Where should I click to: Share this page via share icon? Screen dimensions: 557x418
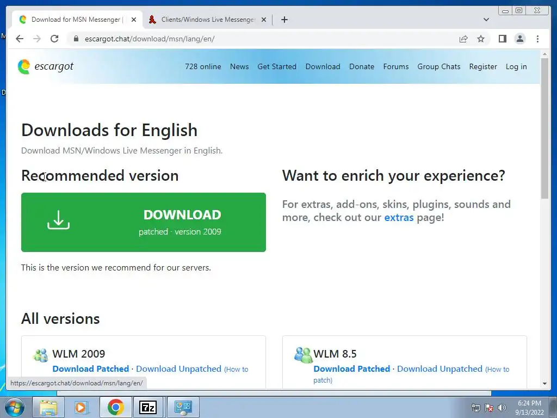click(x=463, y=39)
